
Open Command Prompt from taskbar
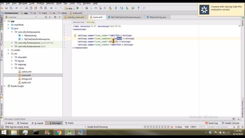coord(36,133)
